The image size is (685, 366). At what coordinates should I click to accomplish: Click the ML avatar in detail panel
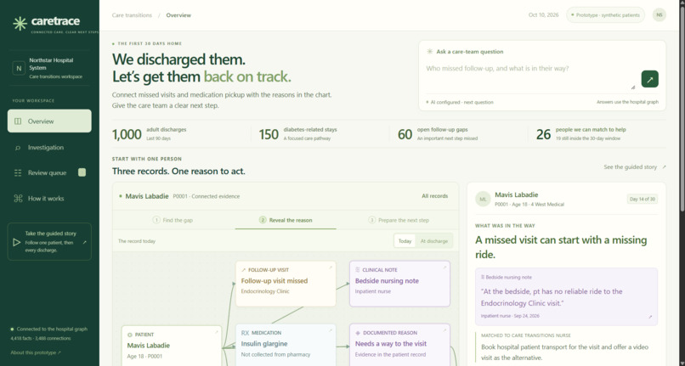483,199
